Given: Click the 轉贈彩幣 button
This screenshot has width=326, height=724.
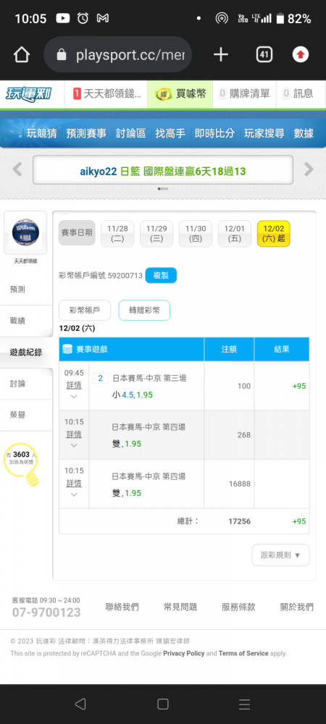Looking at the screenshot, I should [x=144, y=311].
